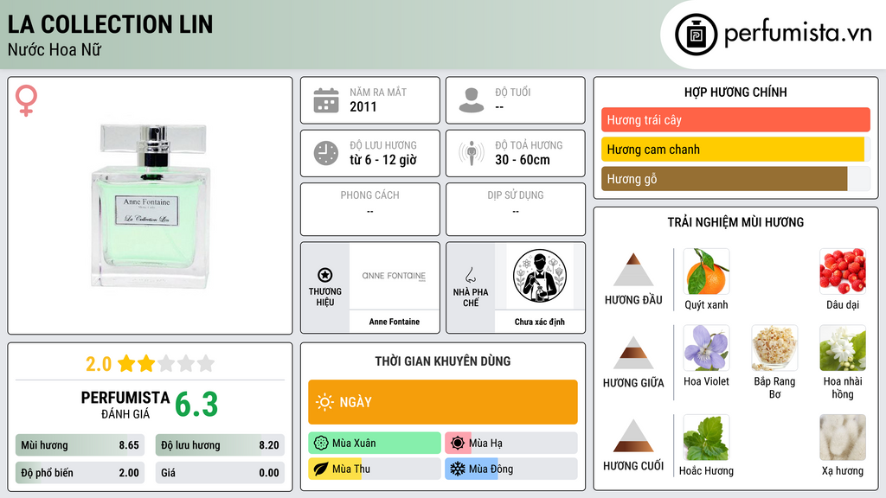The height and width of the screenshot is (498, 886).
Task: Click the calendar icon beside Năm ra mắt
Action: [x=326, y=100]
